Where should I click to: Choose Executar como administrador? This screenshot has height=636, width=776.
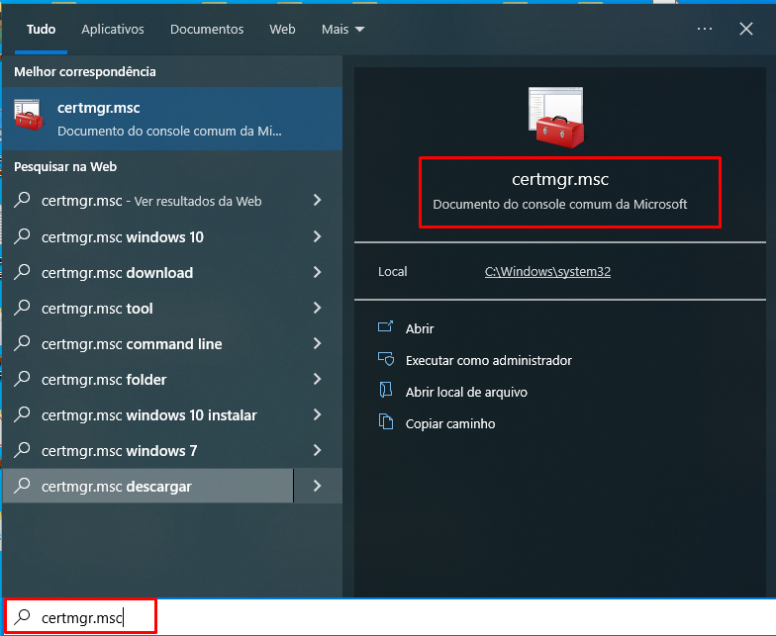click(488, 360)
